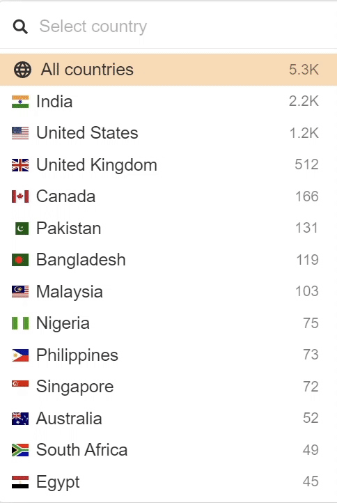Choose Bangladesh from the country list
Image resolution: width=337 pixels, height=503 pixels.
(168, 260)
